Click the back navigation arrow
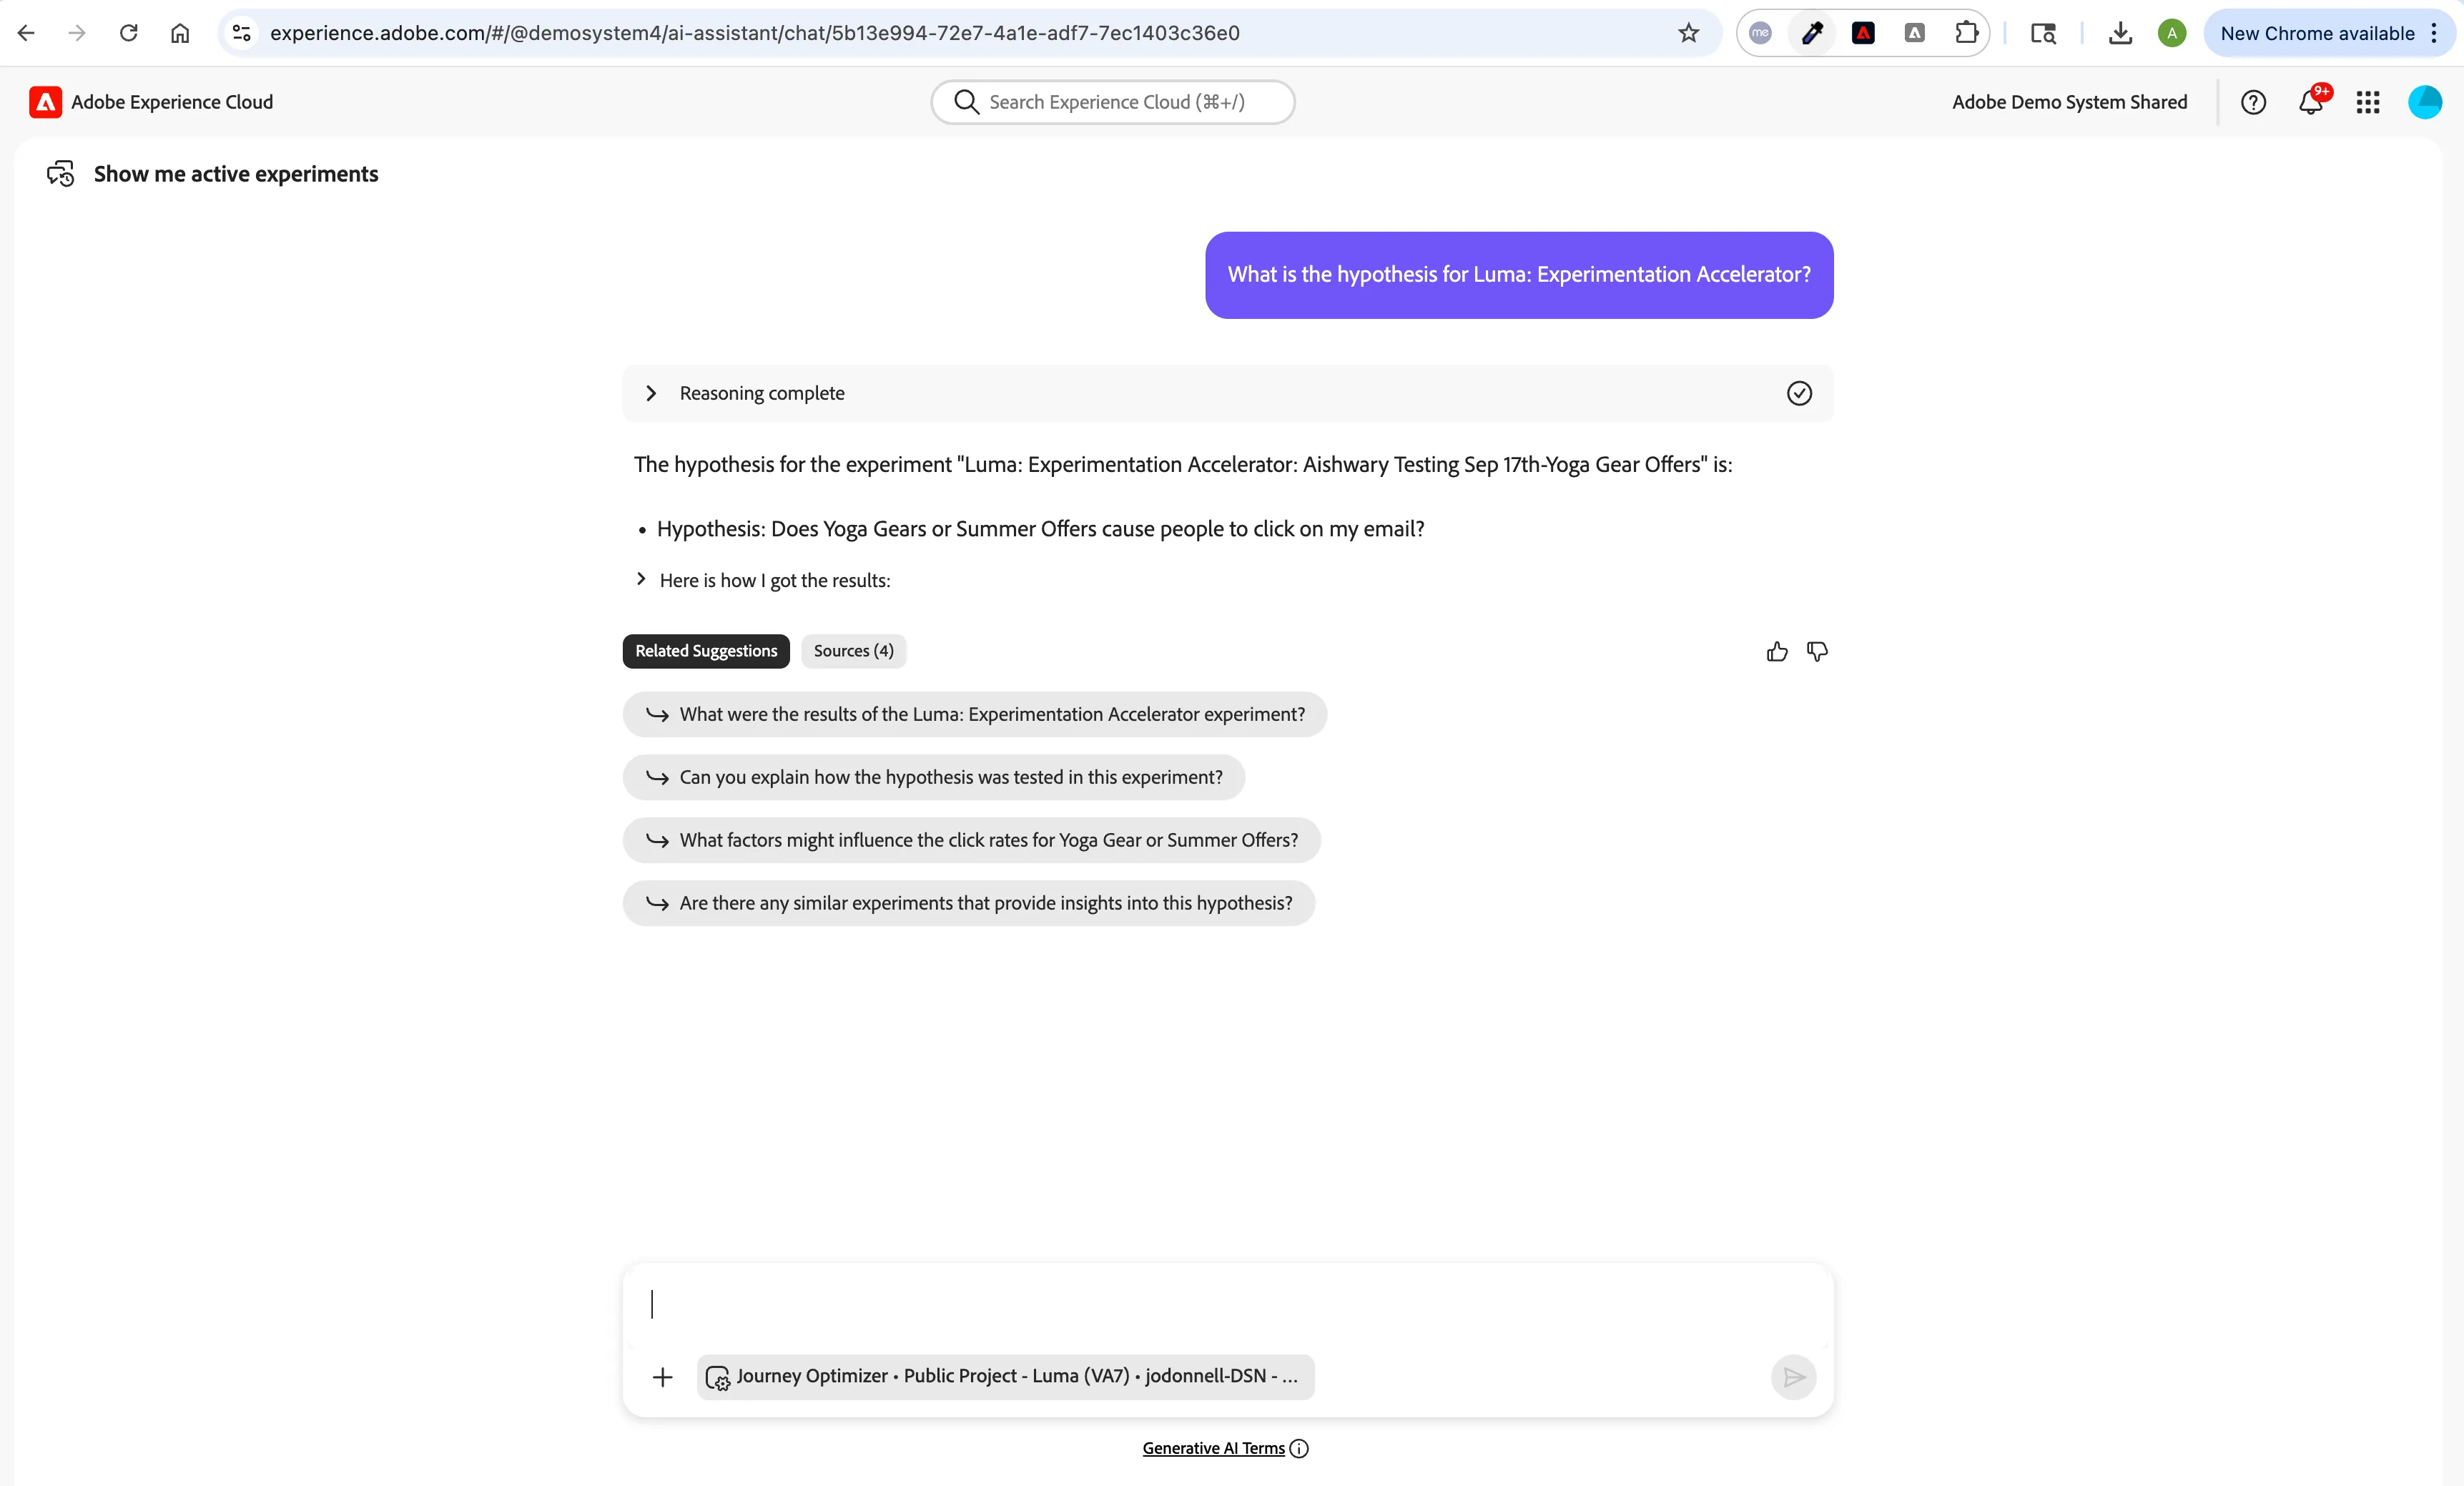Image resolution: width=2464 pixels, height=1486 pixels. (26, 33)
